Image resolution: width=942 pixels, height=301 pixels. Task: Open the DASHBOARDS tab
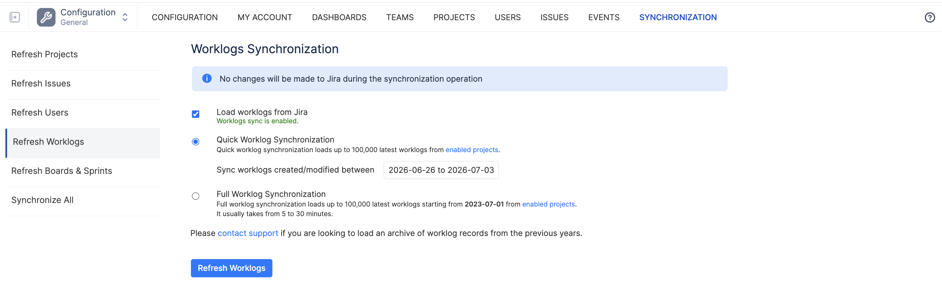pos(339,17)
